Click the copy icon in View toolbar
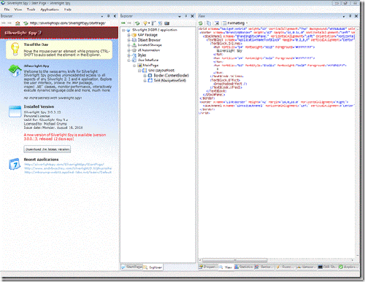The height and width of the screenshot is (282, 365). [x=209, y=23]
